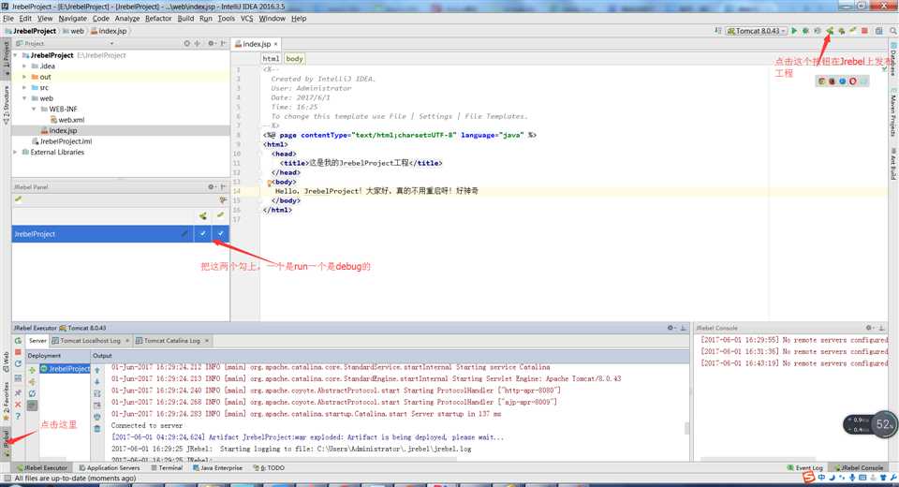Toggle JRebel run checkbox for JrebelProject
The image size is (899, 487).
pyautogui.click(x=203, y=233)
